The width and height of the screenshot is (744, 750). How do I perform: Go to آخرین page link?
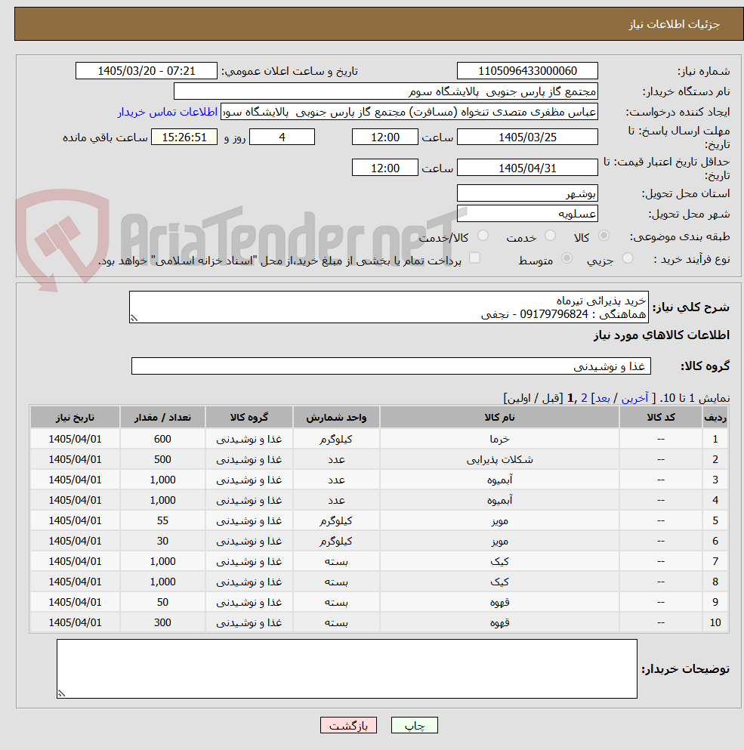[634, 398]
